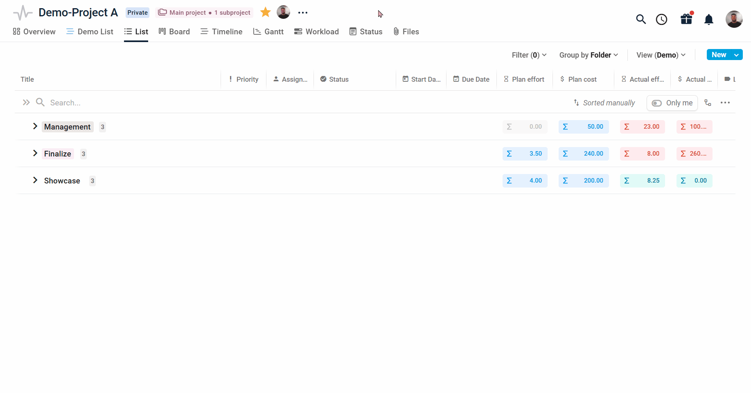
Task: Expand the sidebar with the double-chevron icon
Action: click(x=26, y=103)
